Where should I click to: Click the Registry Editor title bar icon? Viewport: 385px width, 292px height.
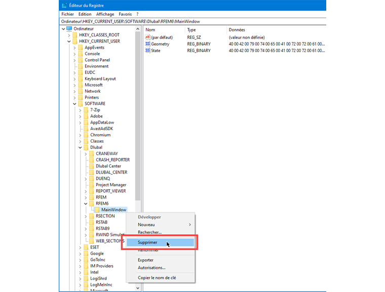(x=64, y=6)
